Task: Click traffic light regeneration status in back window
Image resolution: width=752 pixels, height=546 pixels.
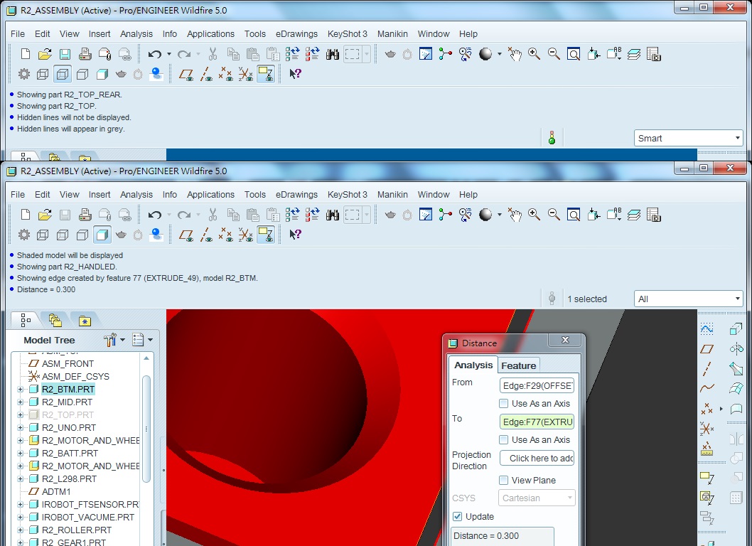Action: [x=552, y=138]
